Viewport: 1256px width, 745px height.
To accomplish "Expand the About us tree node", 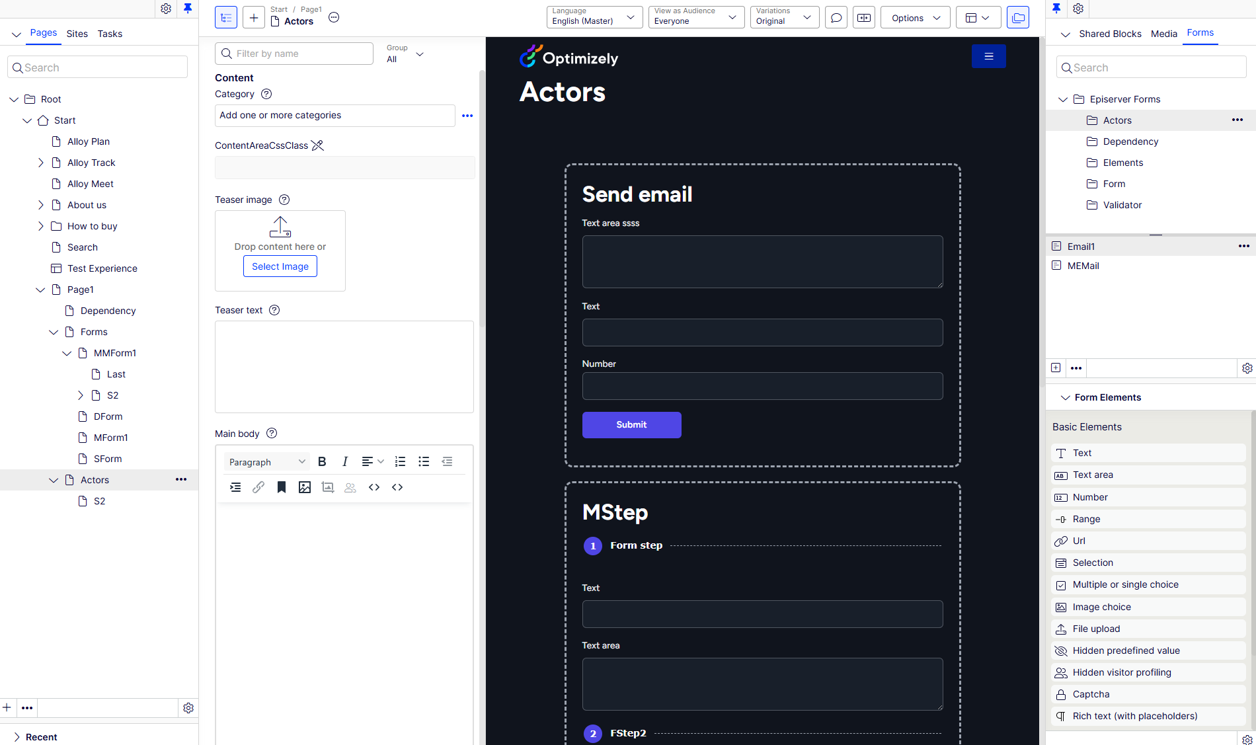I will point(41,205).
